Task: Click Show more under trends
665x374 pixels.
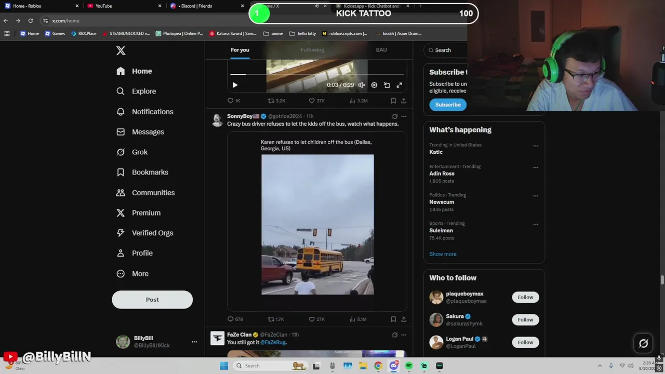Action: pyautogui.click(x=443, y=254)
